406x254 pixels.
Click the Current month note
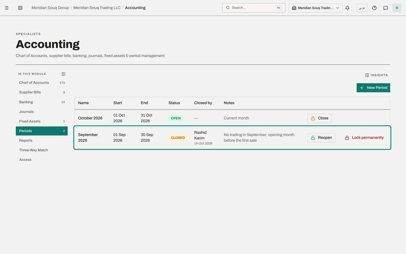pyautogui.click(x=236, y=118)
